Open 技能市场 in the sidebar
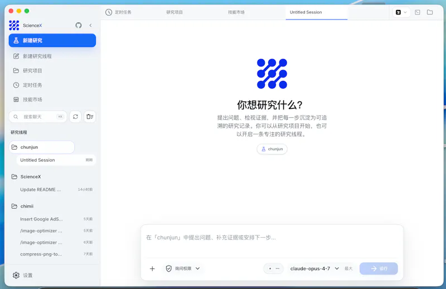This screenshot has height=289, width=446. [x=52, y=100]
